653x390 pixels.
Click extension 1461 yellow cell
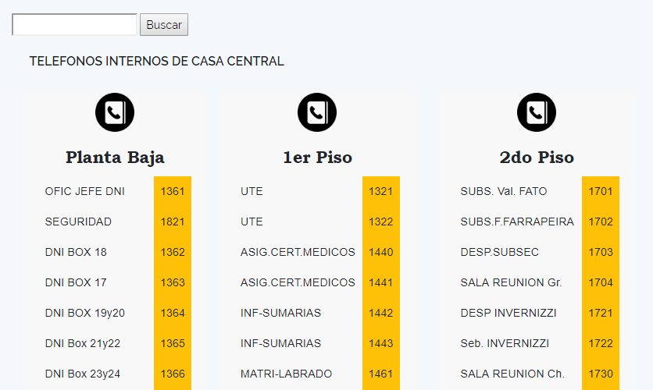coord(380,374)
